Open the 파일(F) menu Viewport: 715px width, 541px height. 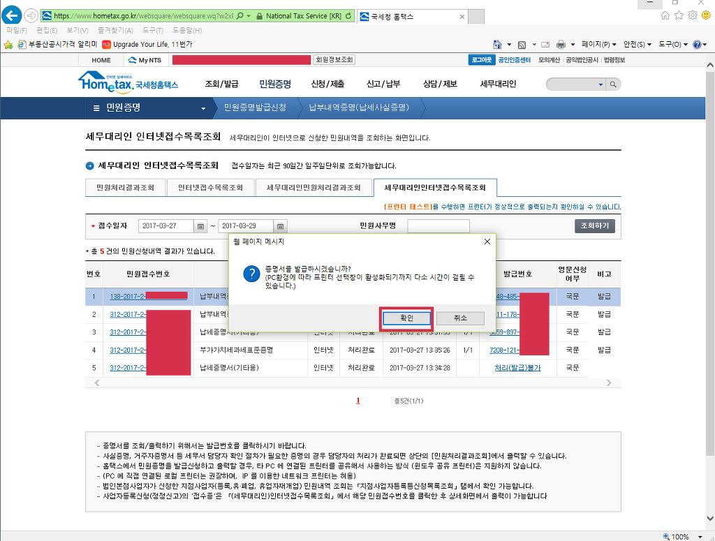[x=17, y=31]
